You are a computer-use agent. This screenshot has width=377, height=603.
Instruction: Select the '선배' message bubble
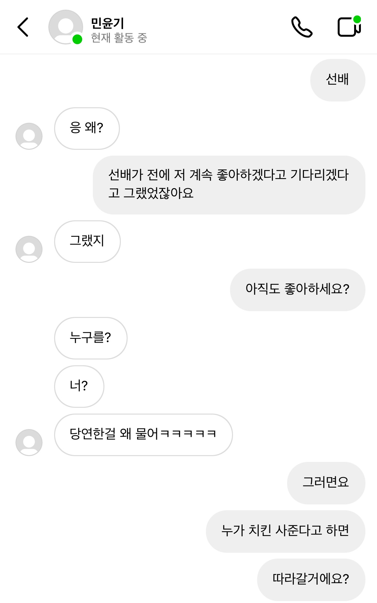337,80
